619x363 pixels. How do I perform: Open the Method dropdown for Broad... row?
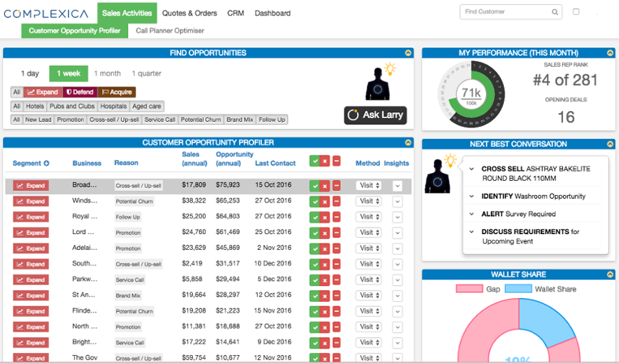tap(369, 185)
